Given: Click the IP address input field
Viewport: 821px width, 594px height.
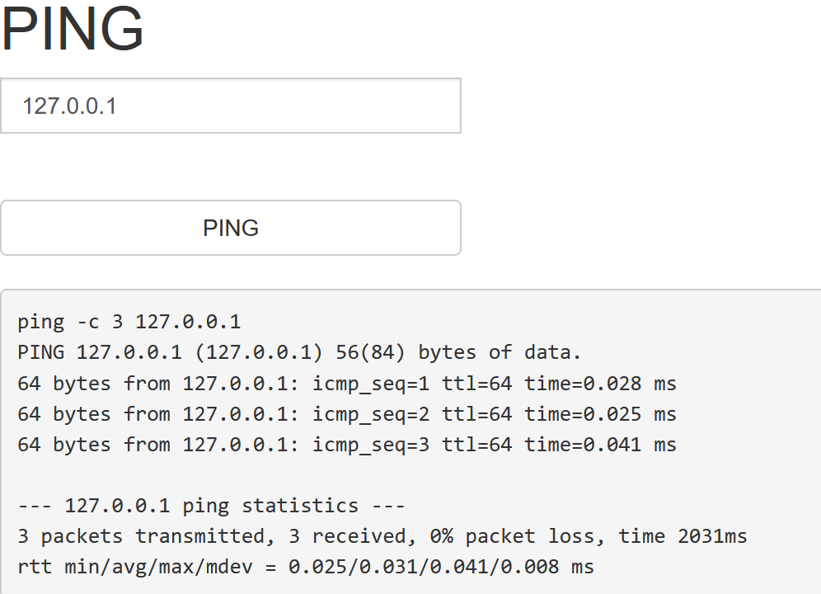Looking at the screenshot, I should coord(231,106).
